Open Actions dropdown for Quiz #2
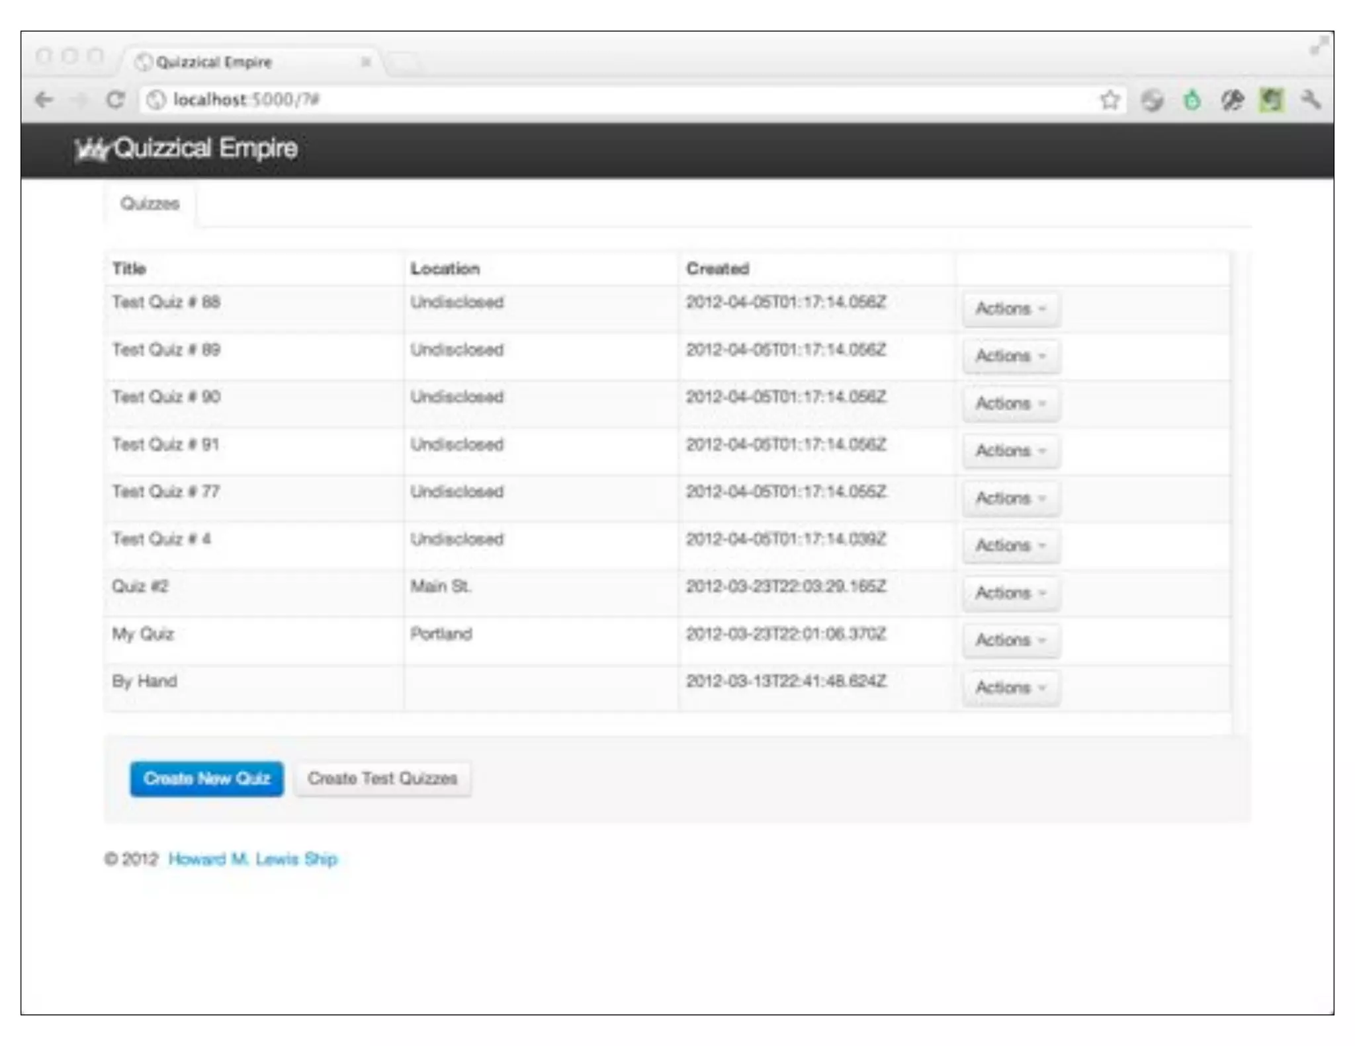The image size is (1355, 1046). 1010,593
